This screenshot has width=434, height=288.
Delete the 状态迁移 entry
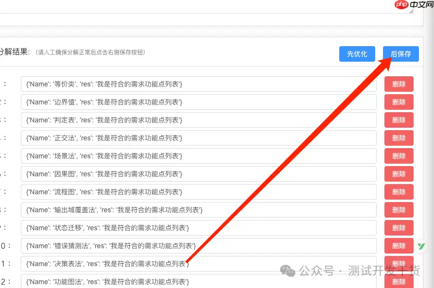click(x=399, y=228)
